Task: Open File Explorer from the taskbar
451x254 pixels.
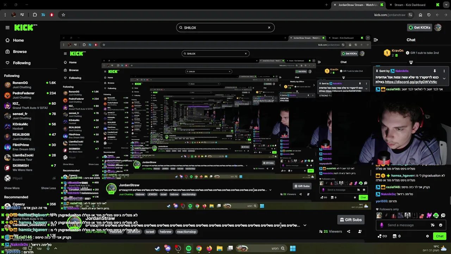Action: [220, 248]
